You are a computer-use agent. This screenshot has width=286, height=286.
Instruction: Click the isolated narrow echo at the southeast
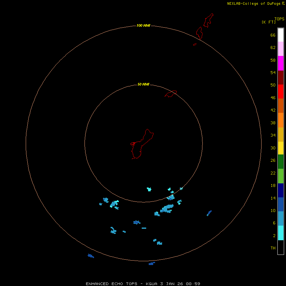[x=209, y=213]
